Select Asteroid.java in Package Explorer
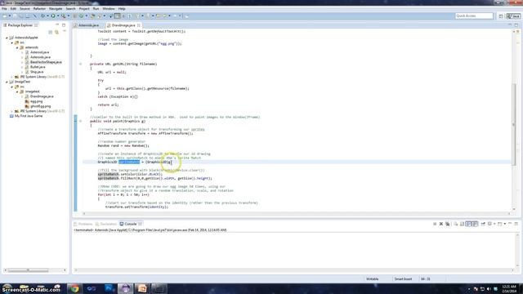523x294 pixels. (39, 52)
